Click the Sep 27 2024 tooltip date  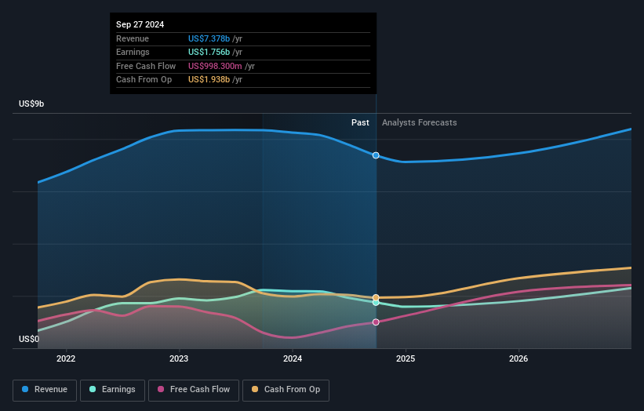pyautogui.click(x=140, y=24)
